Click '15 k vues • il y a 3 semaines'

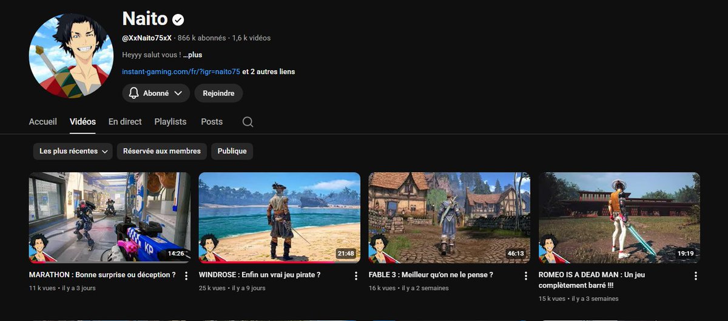pos(578,299)
